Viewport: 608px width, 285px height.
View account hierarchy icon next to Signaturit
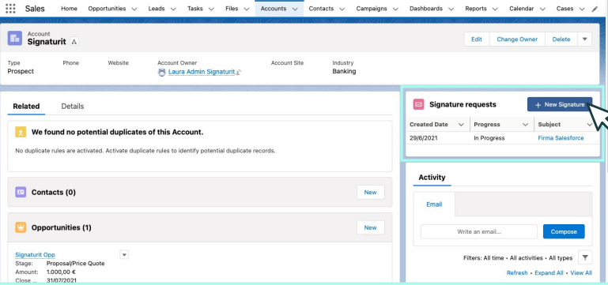pos(74,42)
